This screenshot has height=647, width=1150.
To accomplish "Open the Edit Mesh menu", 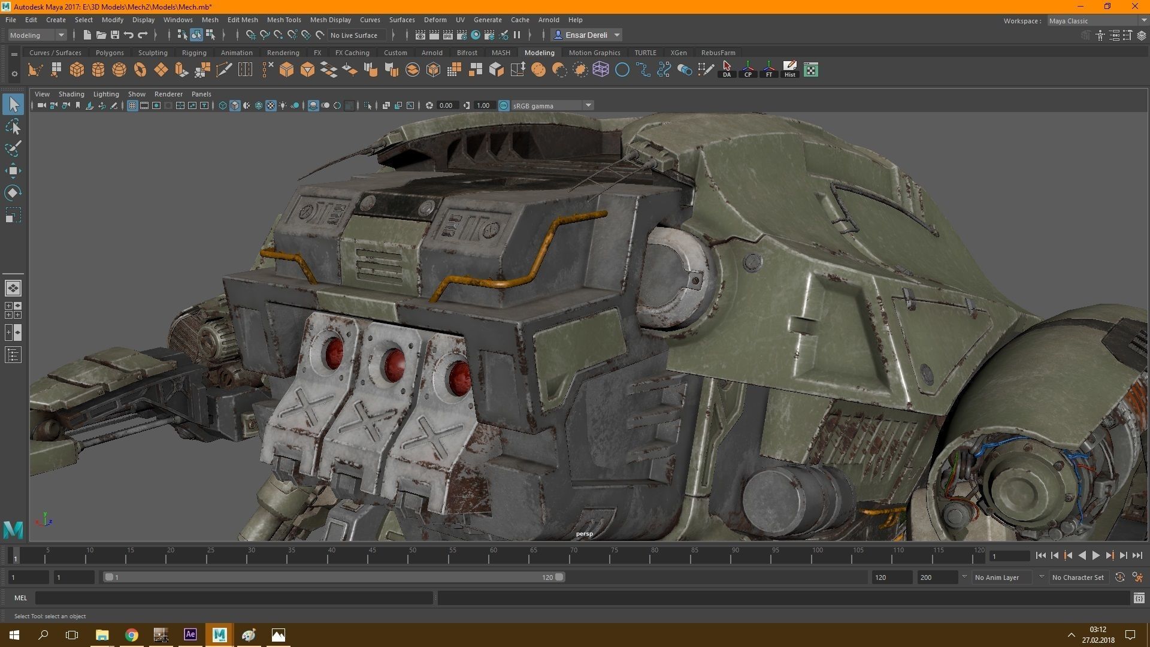I will 243,20.
